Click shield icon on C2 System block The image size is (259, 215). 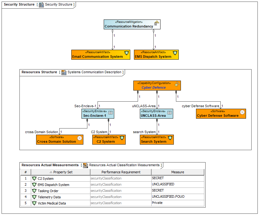pos(122,138)
